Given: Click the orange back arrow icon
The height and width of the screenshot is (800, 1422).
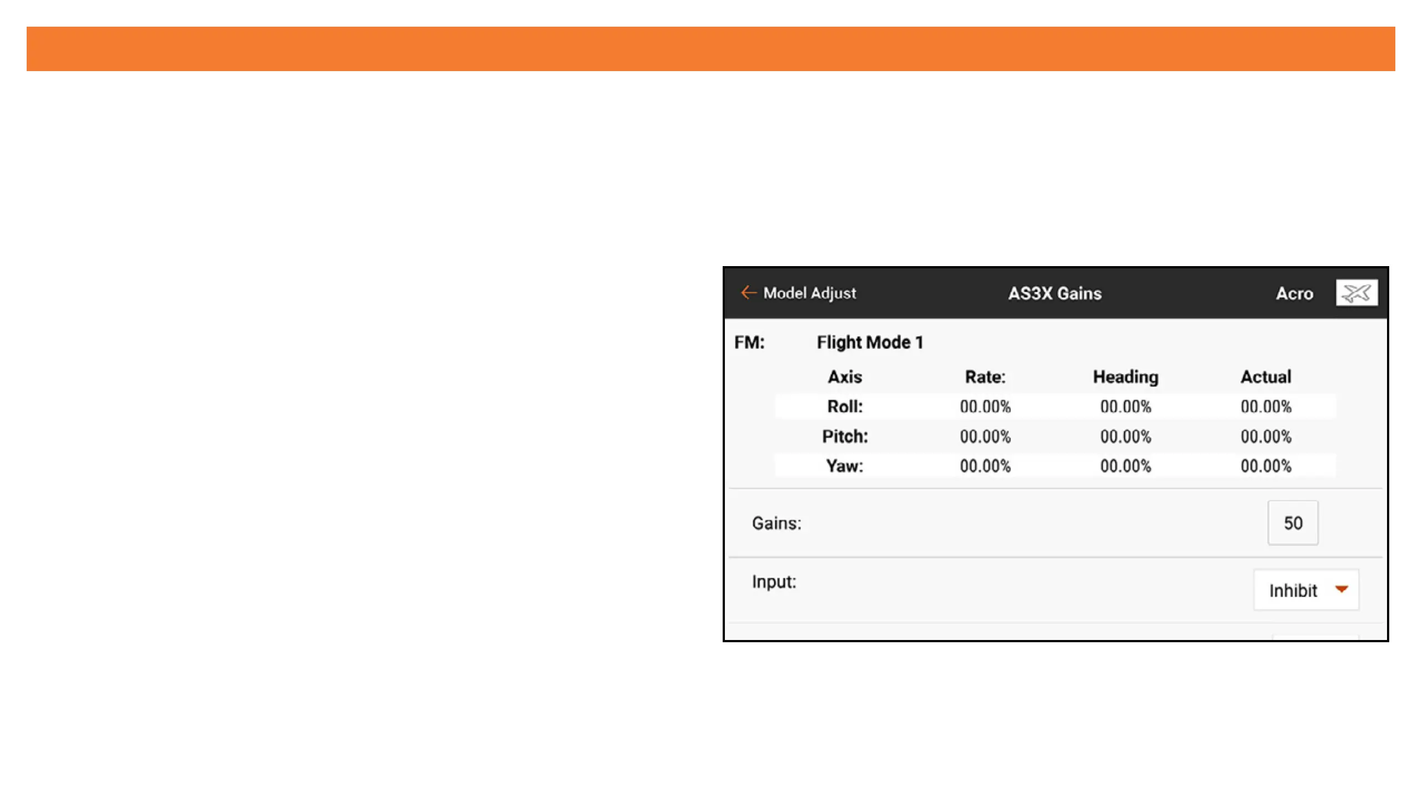Looking at the screenshot, I should coord(748,293).
